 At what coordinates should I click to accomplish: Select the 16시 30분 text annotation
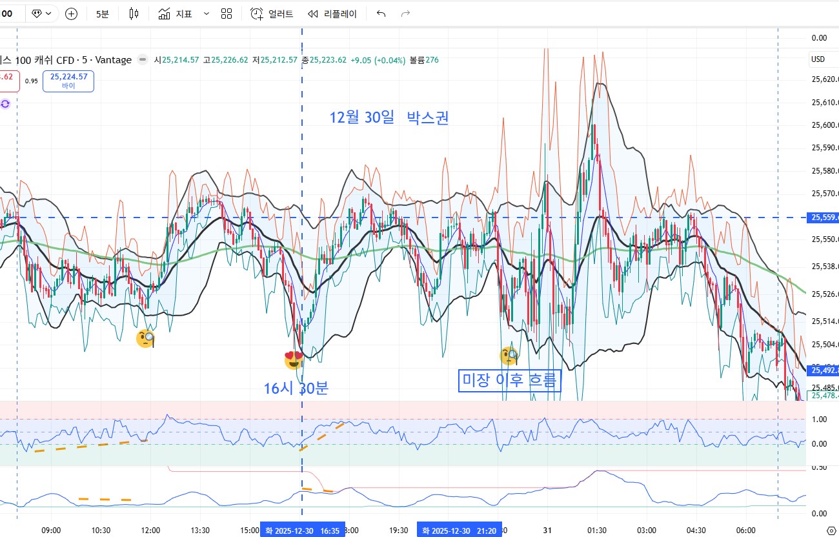click(x=296, y=388)
